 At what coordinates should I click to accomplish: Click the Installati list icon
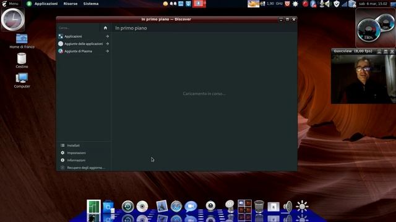(62, 146)
